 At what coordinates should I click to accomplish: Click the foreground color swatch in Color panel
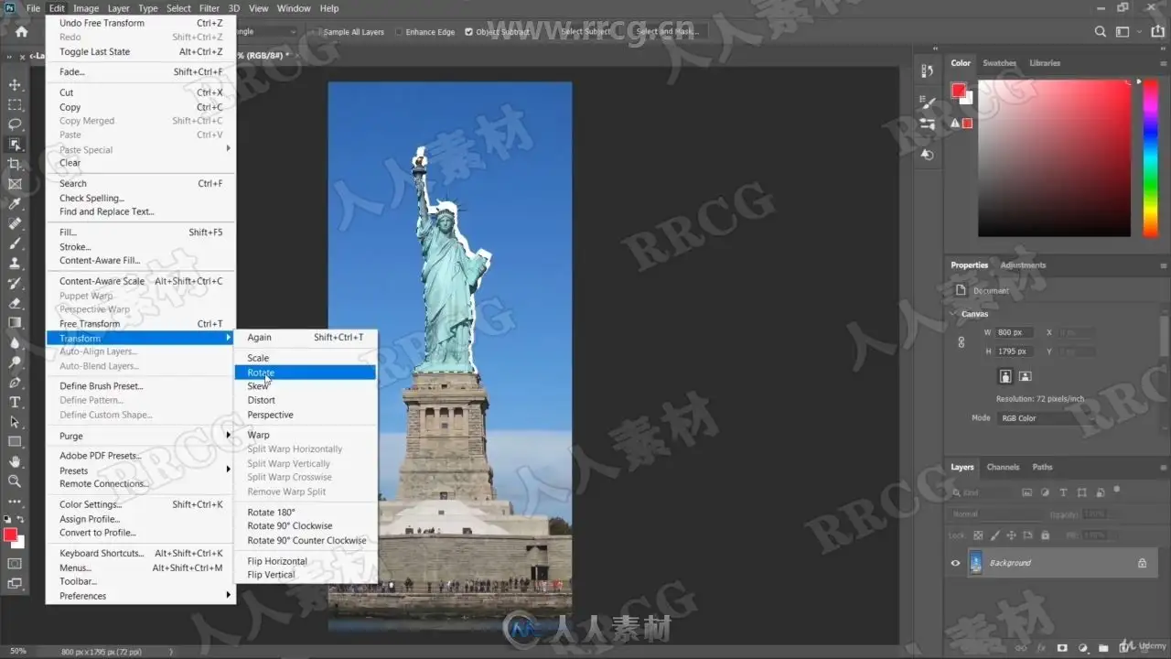coord(958,90)
